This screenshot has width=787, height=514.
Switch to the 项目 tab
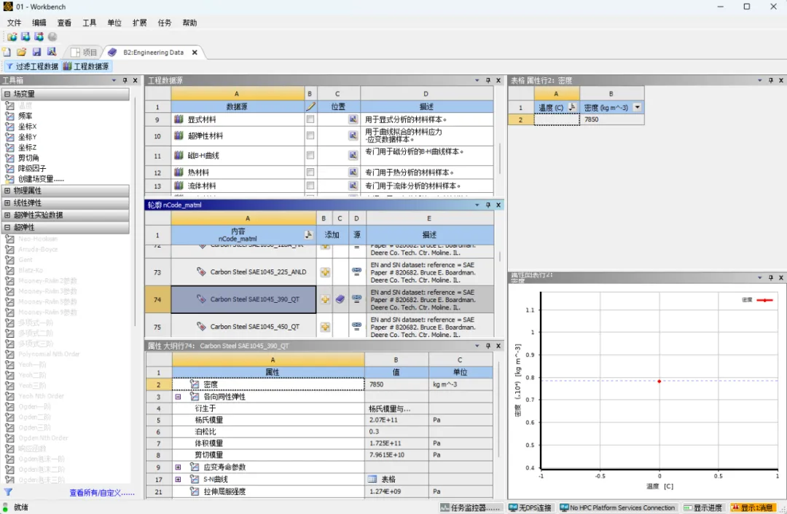pos(84,52)
